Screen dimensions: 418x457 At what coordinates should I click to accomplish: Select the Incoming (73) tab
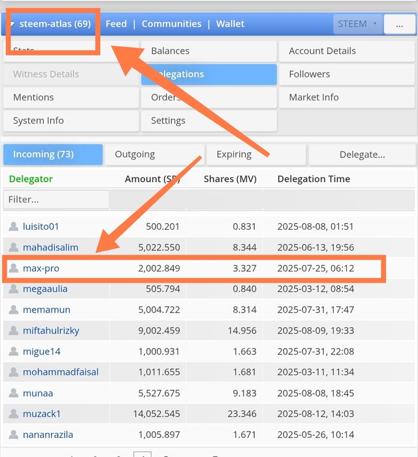(53, 154)
